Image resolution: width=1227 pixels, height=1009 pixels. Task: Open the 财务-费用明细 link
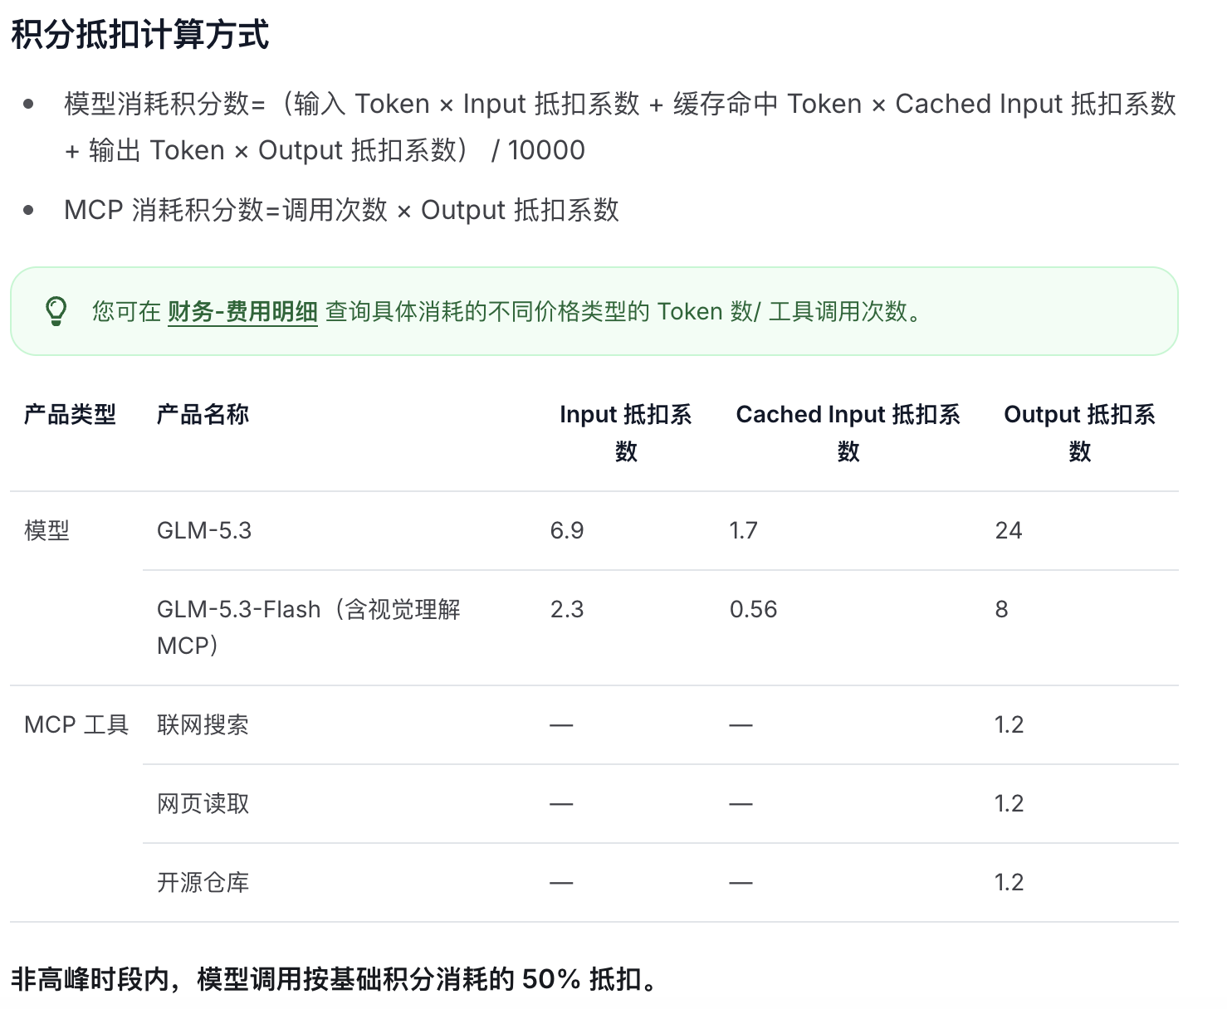click(242, 311)
